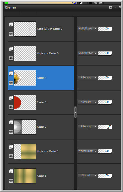The height and width of the screenshot is (192, 123).
Task: Click the pin icon of the Ebenen panel
Action: [120, 7]
